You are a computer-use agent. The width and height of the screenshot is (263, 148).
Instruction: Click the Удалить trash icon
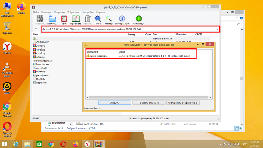[88, 20]
